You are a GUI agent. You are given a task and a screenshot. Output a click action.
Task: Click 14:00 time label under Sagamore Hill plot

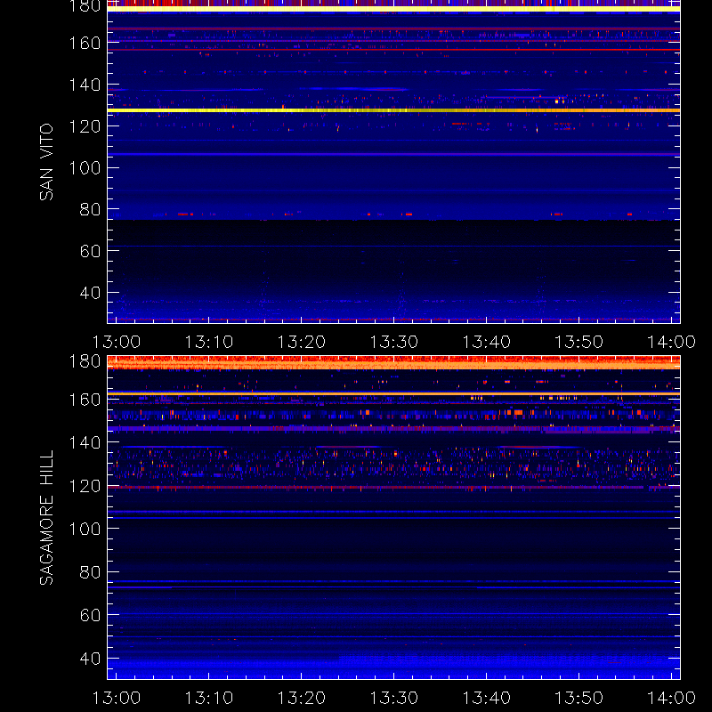point(671,698)
